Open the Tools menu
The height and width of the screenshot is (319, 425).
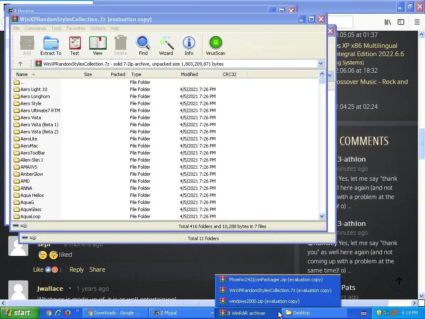click(56, 28)
